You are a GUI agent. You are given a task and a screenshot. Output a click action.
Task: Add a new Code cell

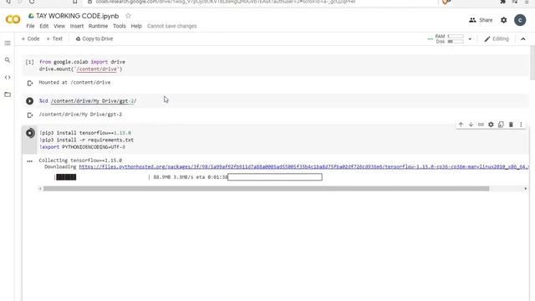[x=30, y=38]
